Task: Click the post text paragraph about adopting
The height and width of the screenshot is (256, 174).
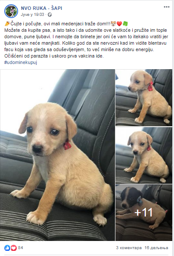Action: [x=86, y=43]
